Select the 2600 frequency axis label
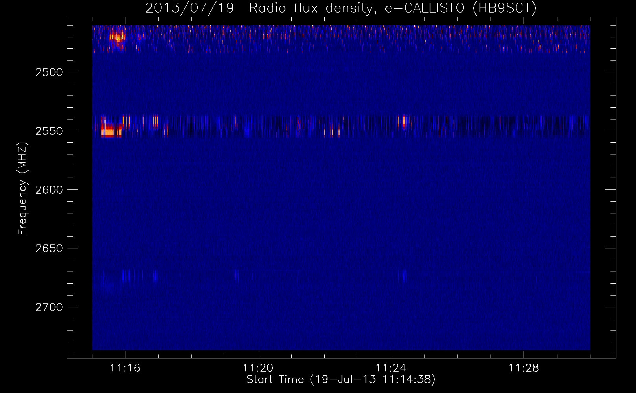Screen dimensions: 636x393 click(49, 190)
